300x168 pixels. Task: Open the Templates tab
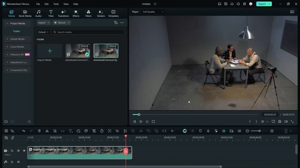[113, 14]
